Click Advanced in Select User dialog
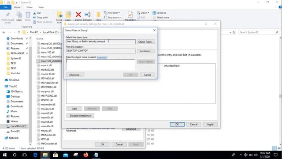282x159 pixels. (x=75, y=75)
